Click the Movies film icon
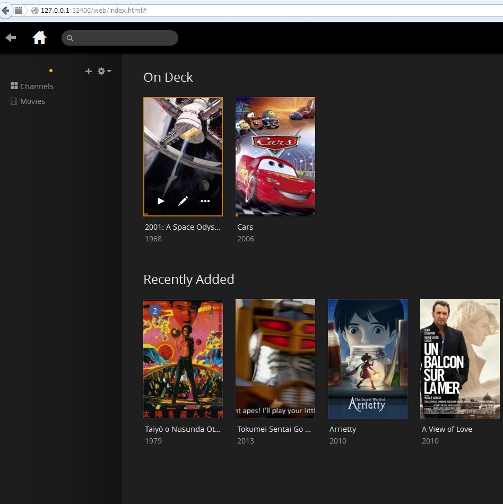This screenshot has width=503, height=504. [14, 101]
